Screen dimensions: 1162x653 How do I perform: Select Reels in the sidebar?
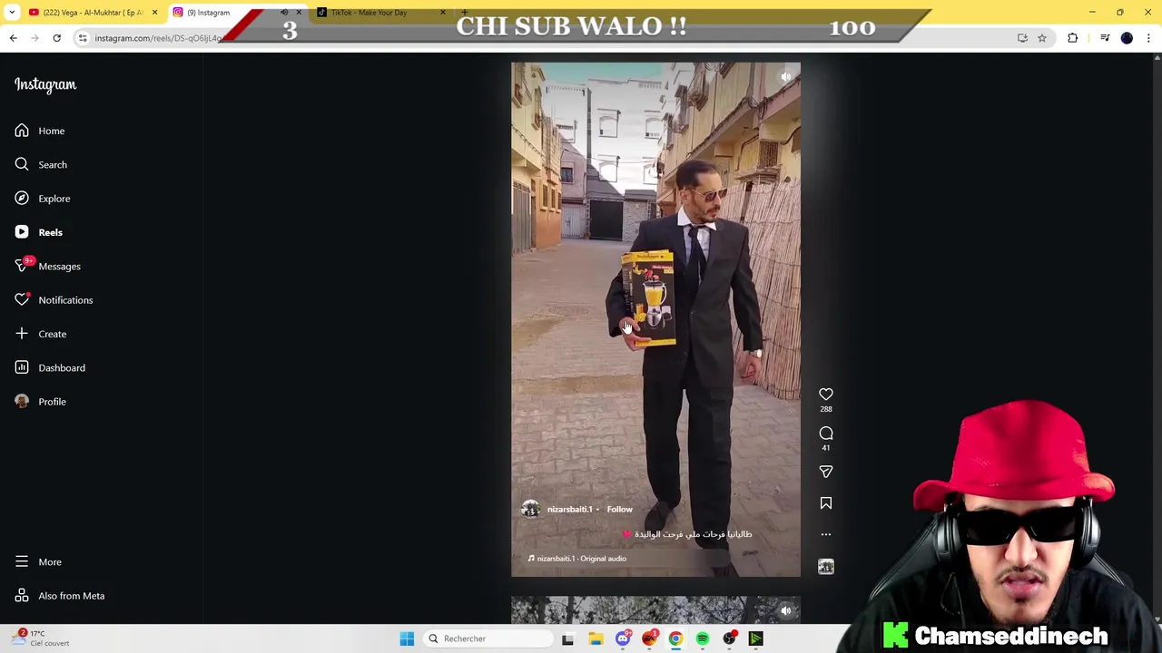click(39, 232)
